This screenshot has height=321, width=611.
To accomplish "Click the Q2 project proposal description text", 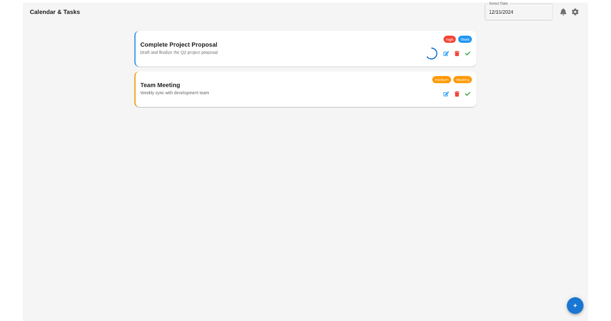I will (x=179, y=52).
